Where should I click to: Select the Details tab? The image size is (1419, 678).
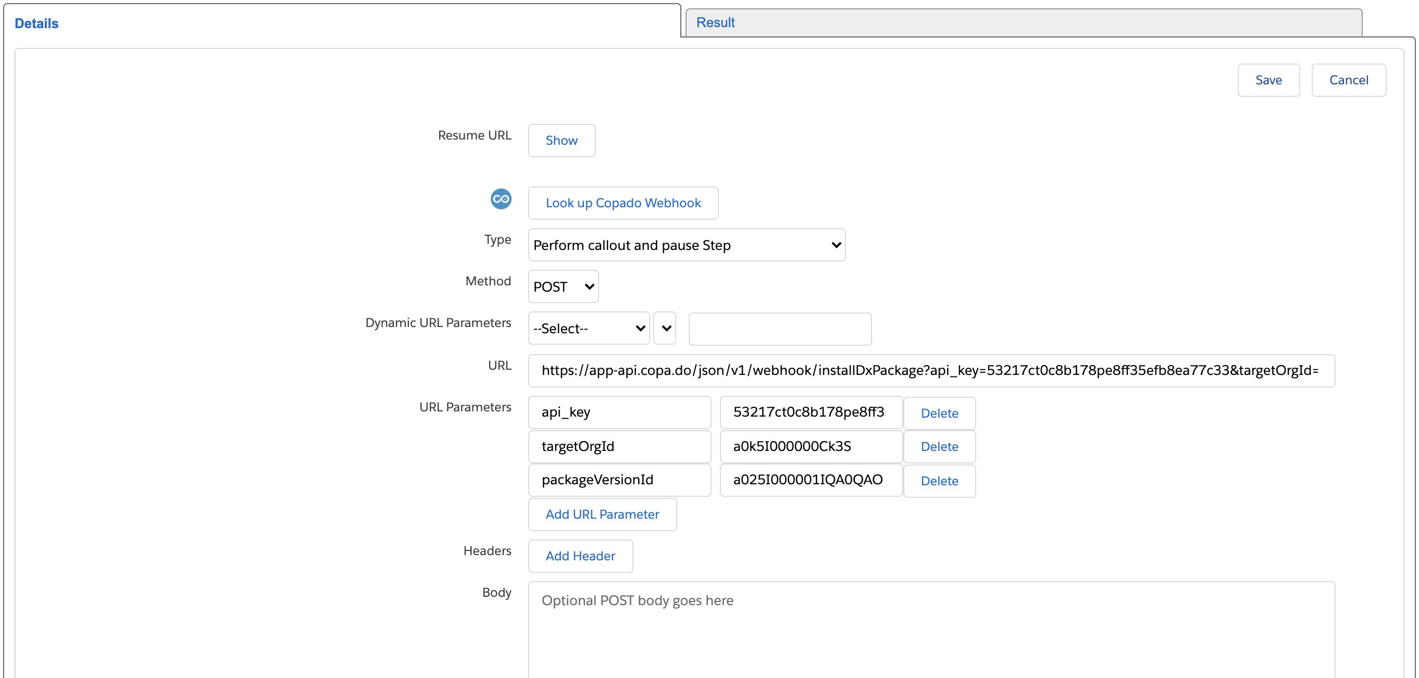[x=36, y=23]
